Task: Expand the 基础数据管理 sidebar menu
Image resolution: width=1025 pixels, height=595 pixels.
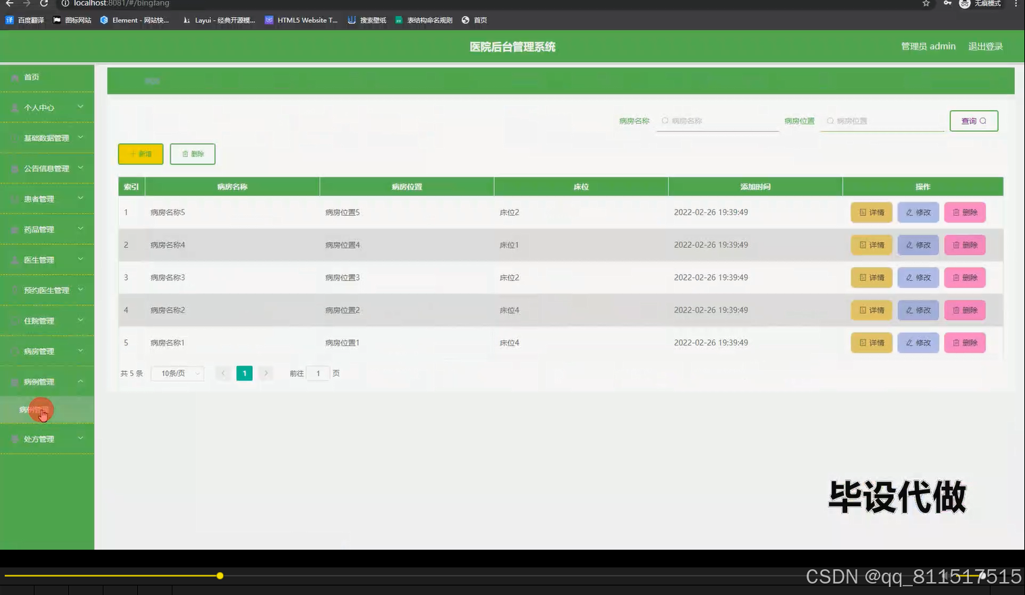Action: 47,138
